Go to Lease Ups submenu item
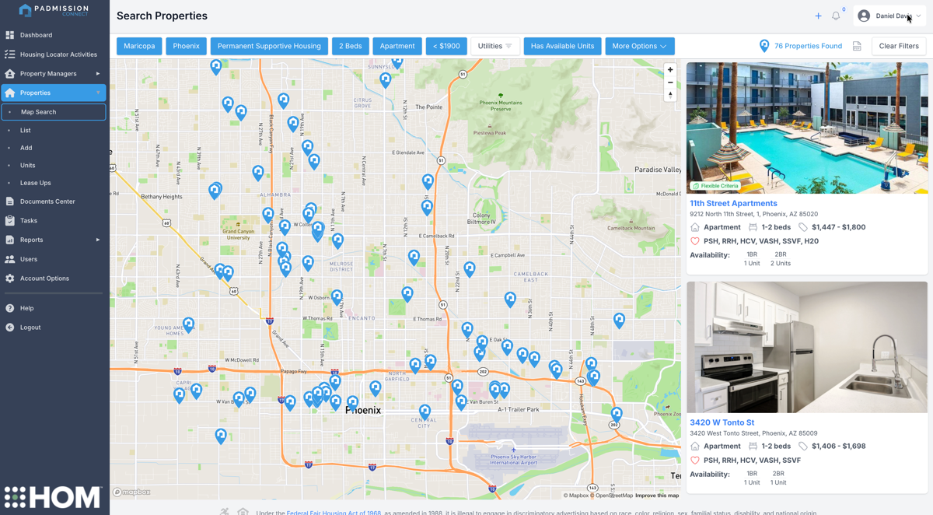 pyautogui.click(x=36, y=183)
